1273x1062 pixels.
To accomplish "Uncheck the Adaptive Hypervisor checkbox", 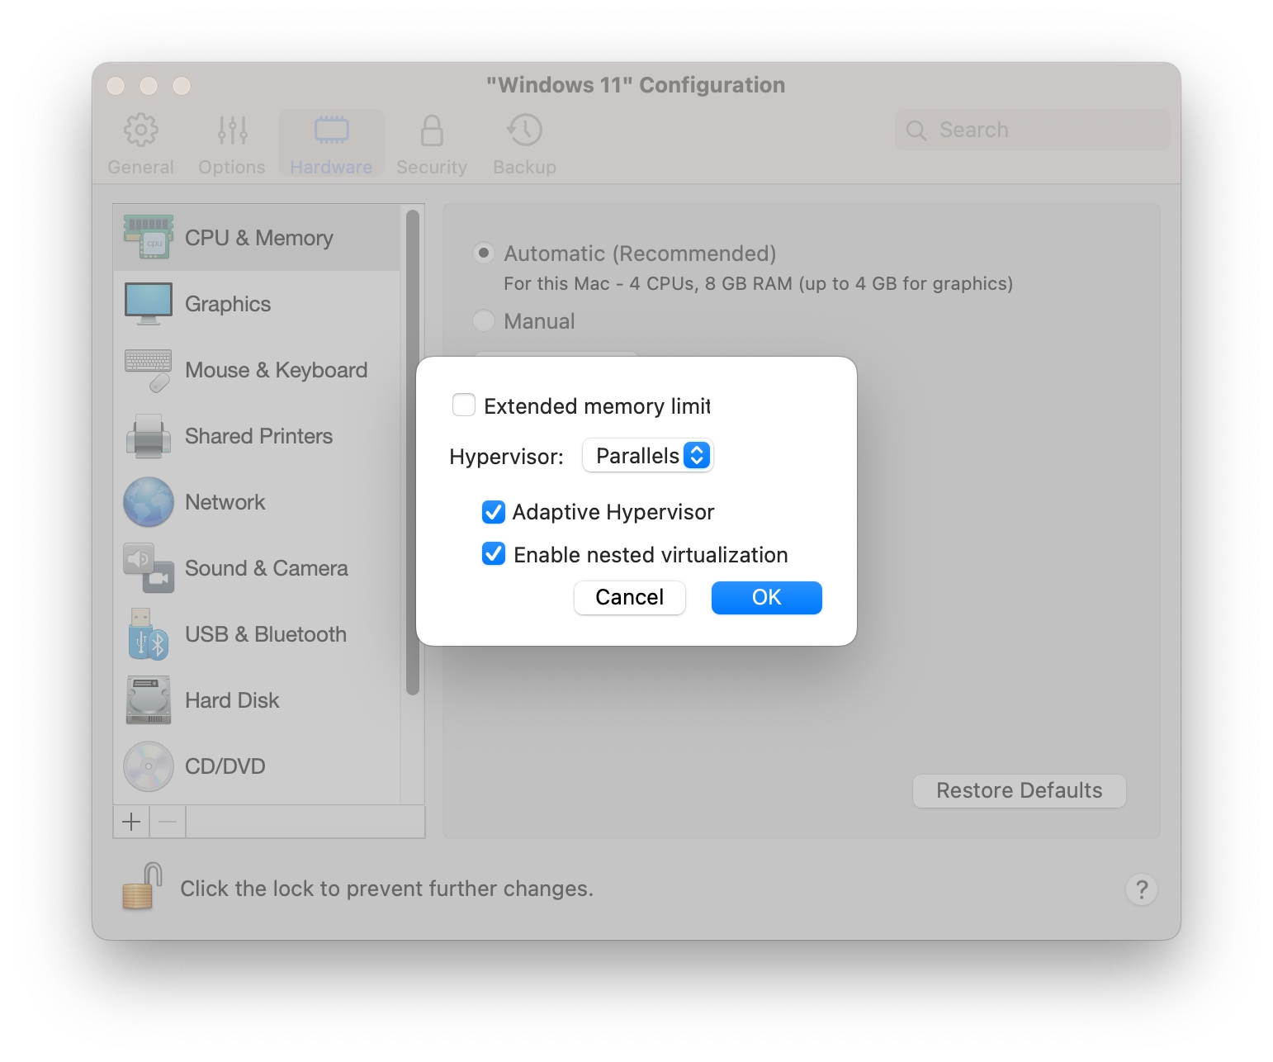I will point(494,512).
